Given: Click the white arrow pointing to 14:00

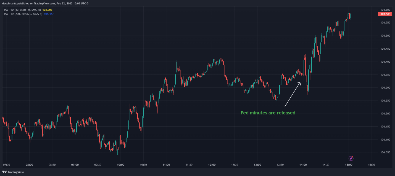Looking at the screenshot, I should [293, 94].
